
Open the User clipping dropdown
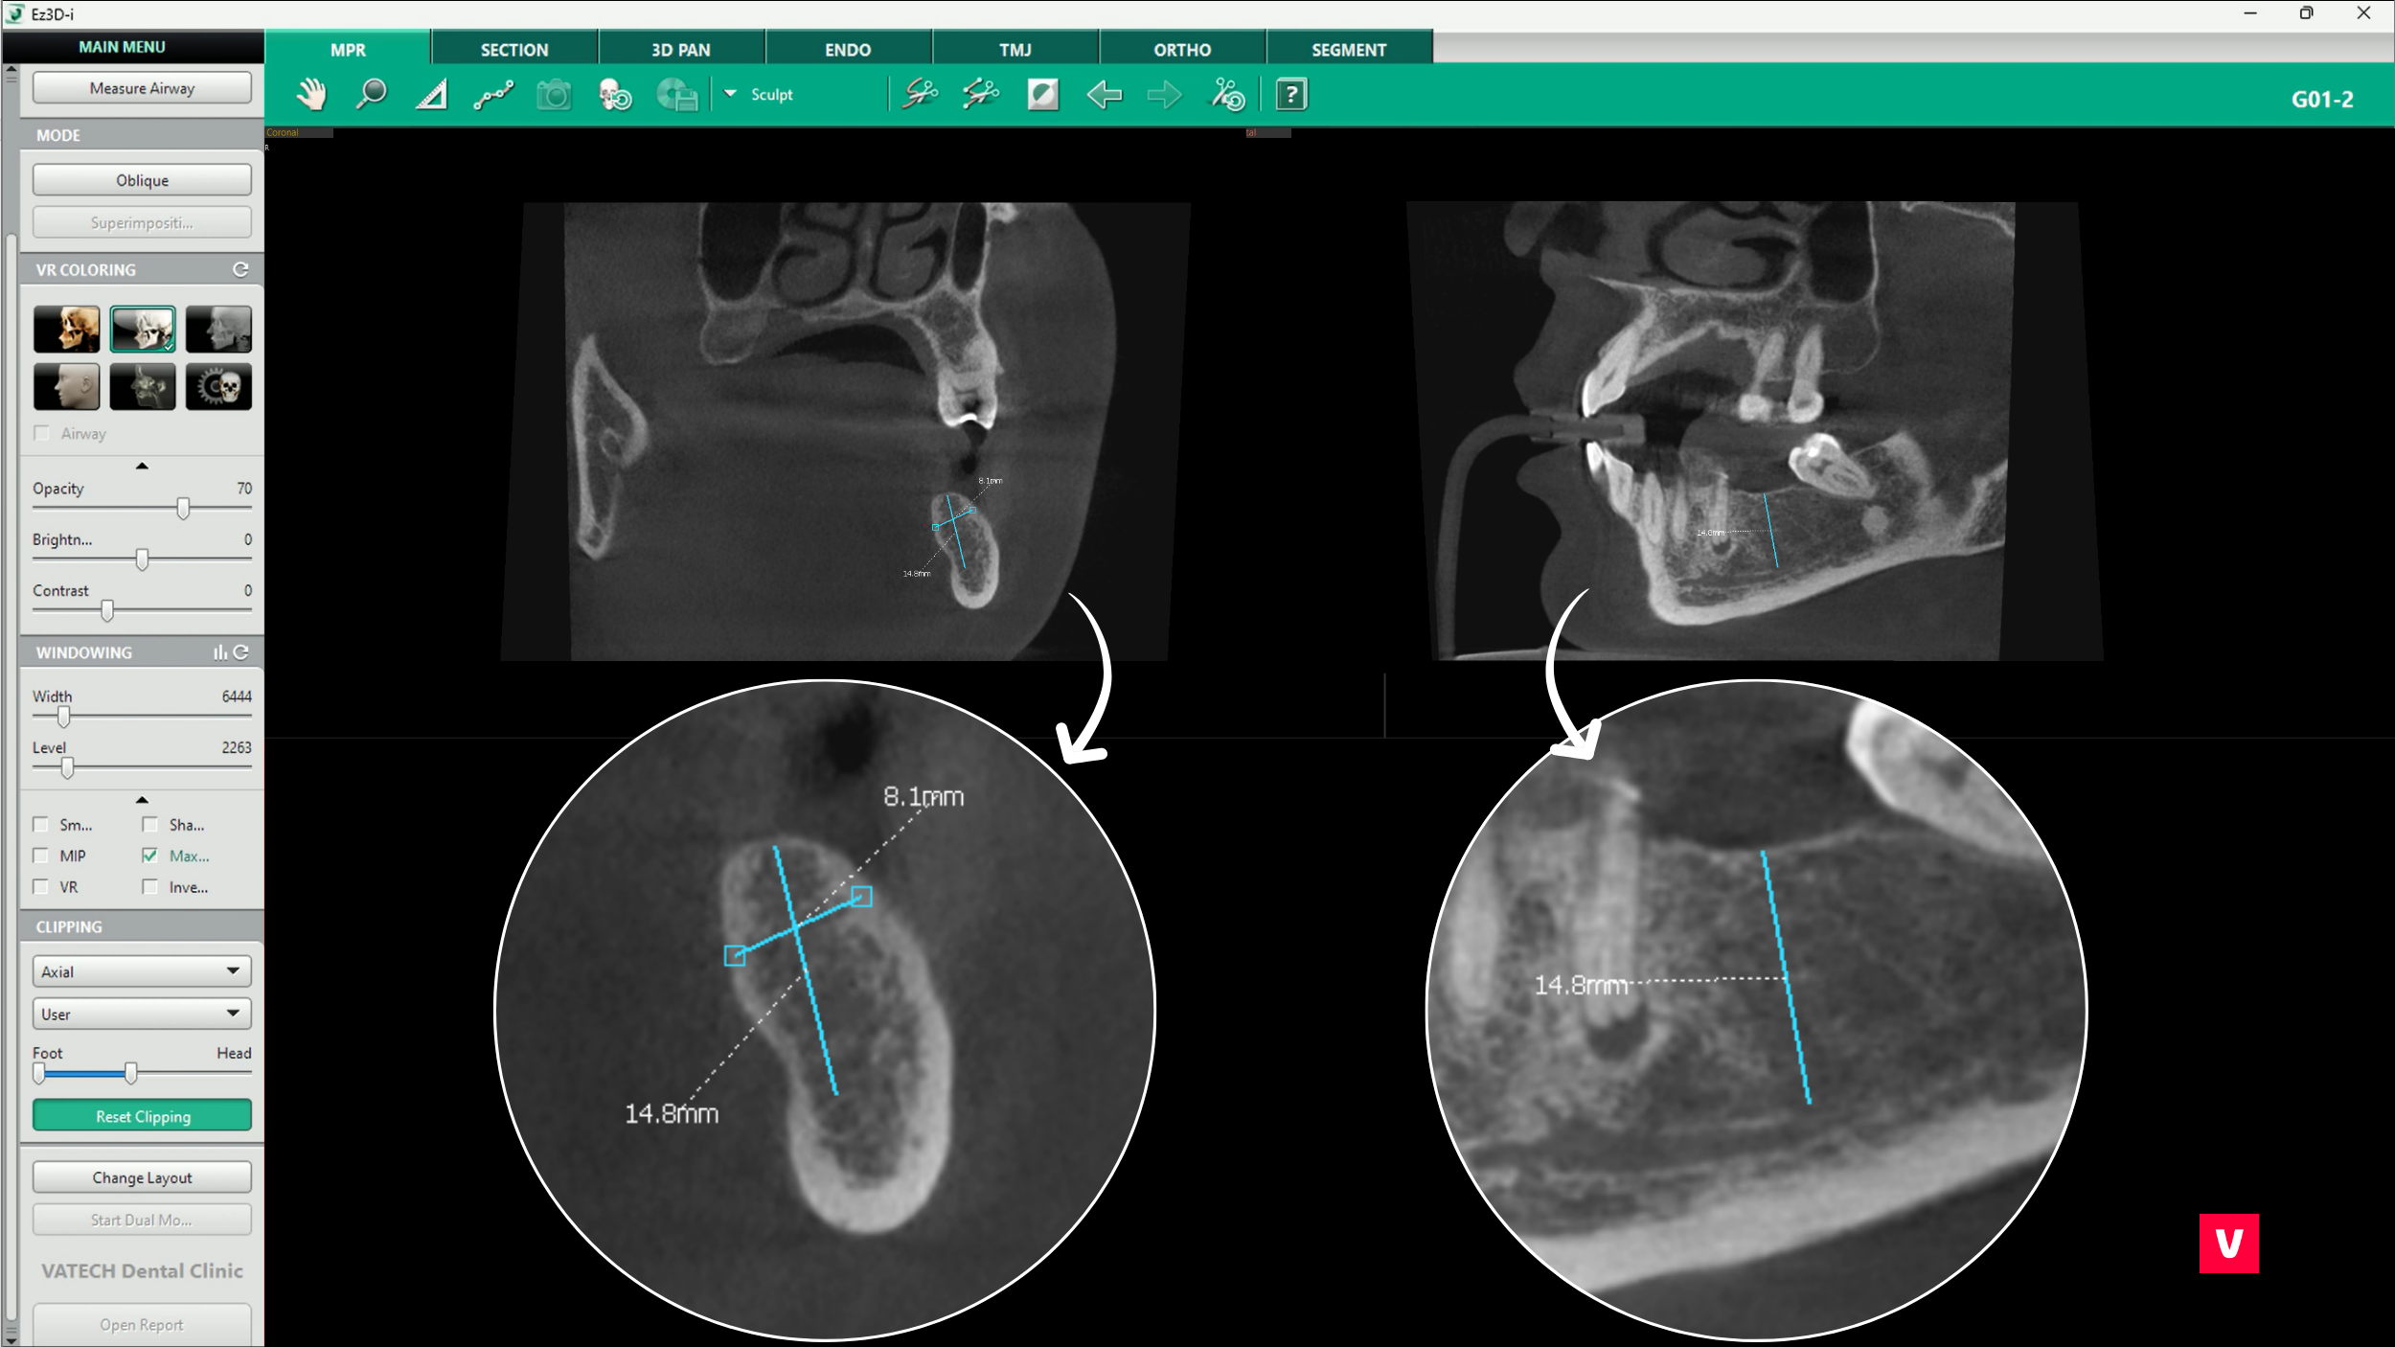(x=142, y=1014)
